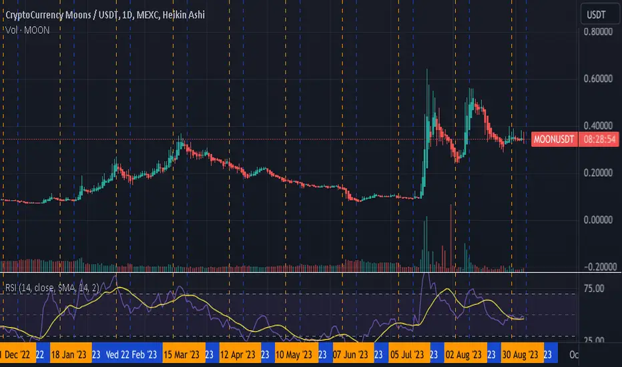Select the Vol · MOON indicator legend

click(x=27, y=30)
